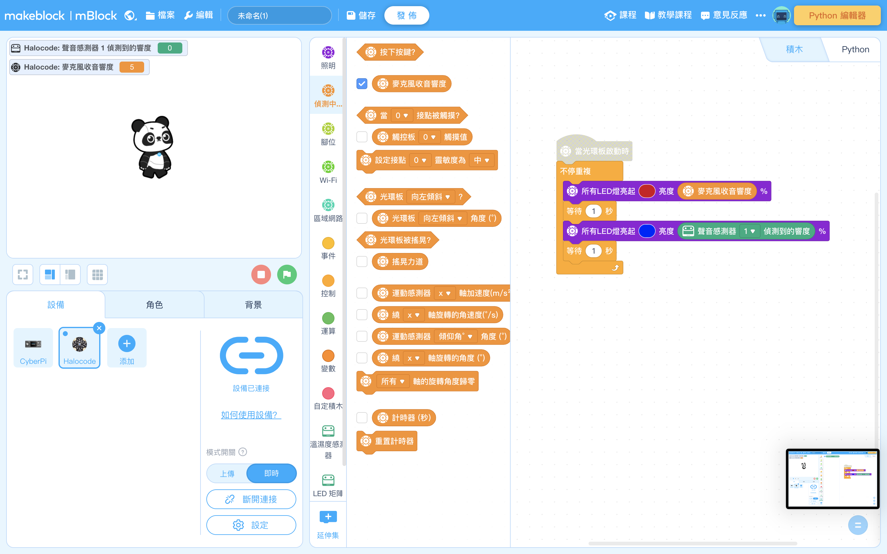Click the red LED color swatch in script
Image resolution: width=887 pixels, height=554 pixels.
click(x=646, y=191)
